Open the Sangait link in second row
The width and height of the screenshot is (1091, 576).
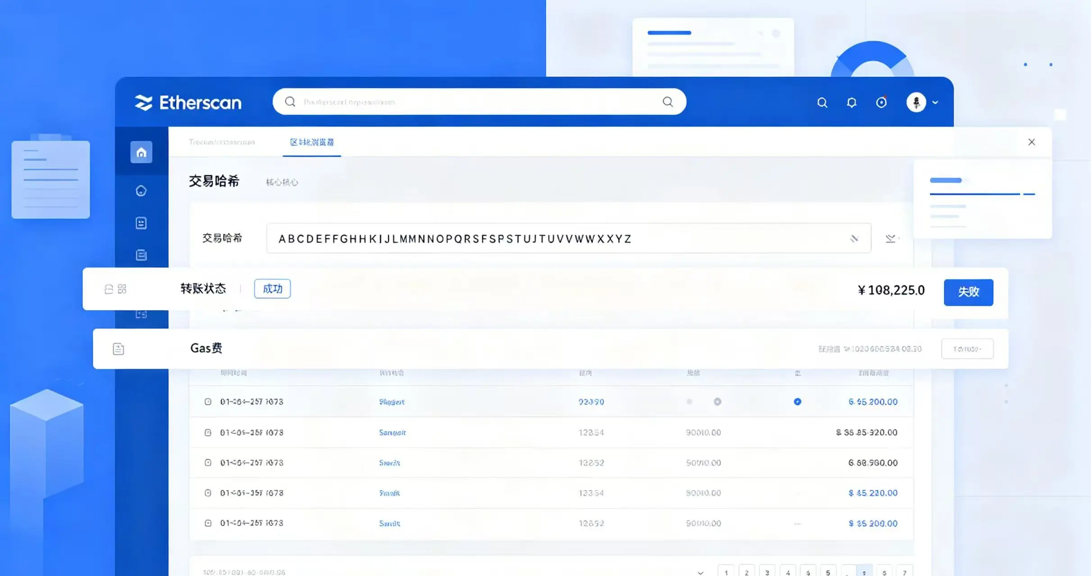392,432
